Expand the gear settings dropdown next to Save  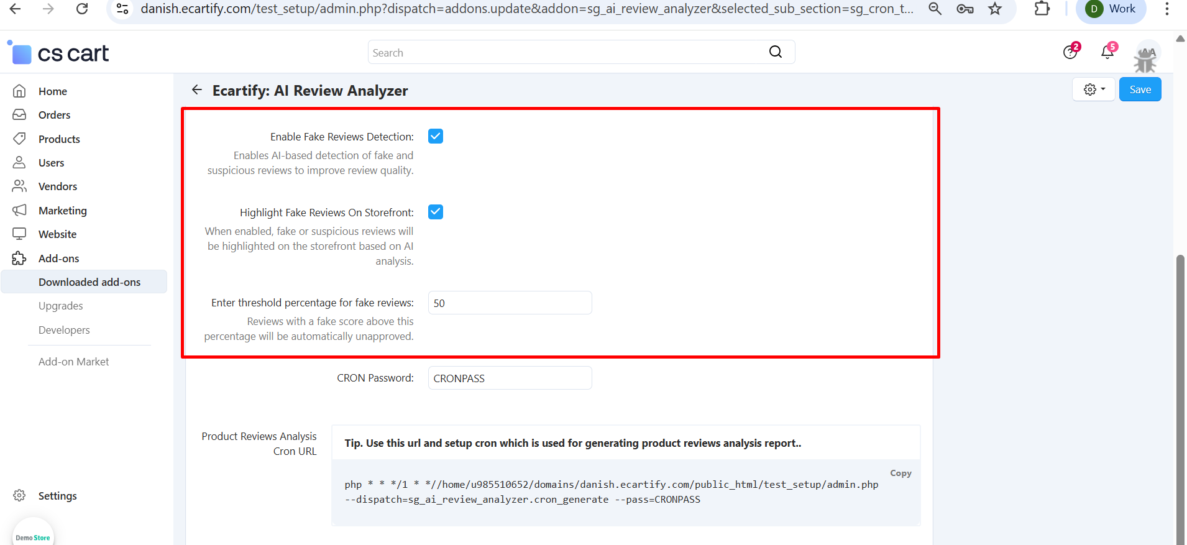(x=1094, y=89)
